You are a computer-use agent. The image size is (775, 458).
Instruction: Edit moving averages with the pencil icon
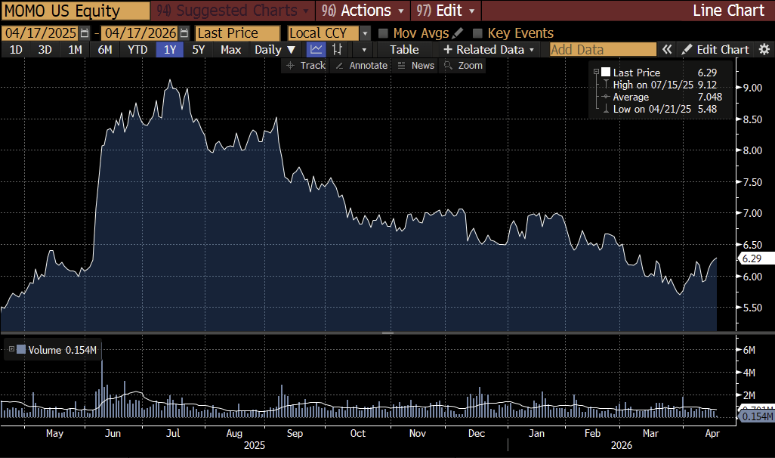coord(458,33)
